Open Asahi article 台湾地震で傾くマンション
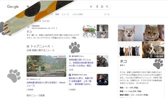168x98 pixels. (81, 63)
